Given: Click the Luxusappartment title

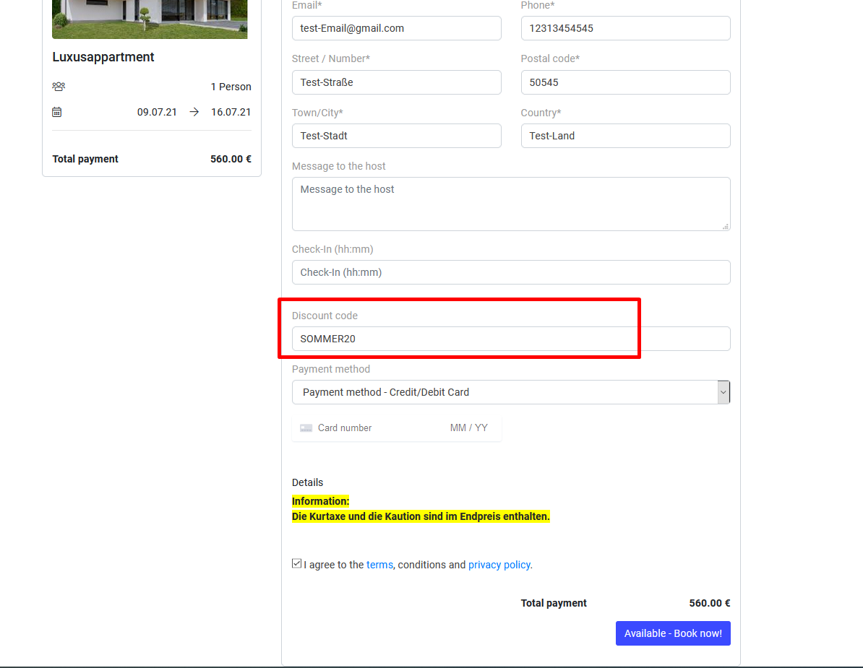Looking at the screenshot, I should tap(103, 57).
